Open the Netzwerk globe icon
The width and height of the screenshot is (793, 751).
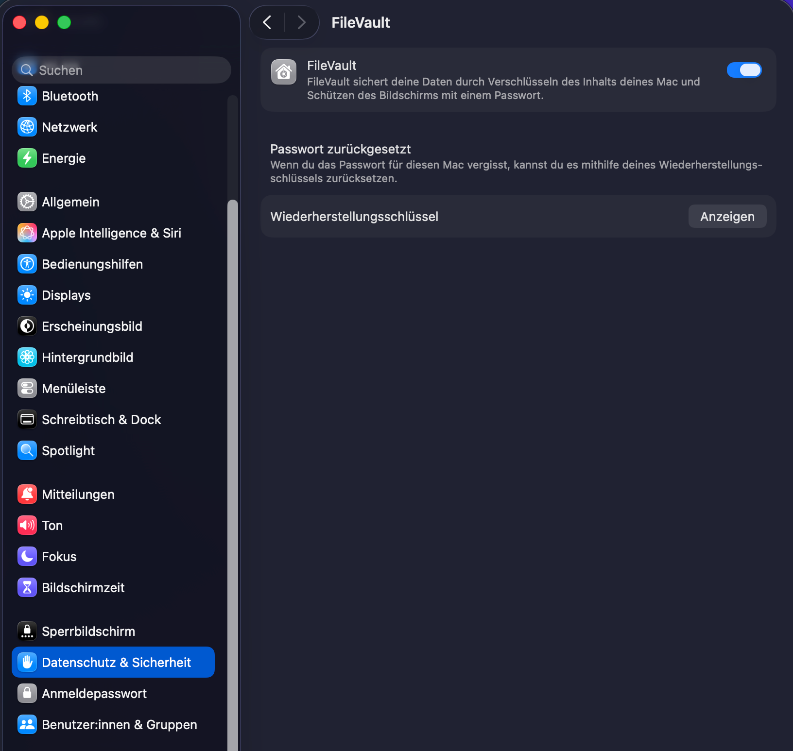pyautogui.click(x=27, y=127)
